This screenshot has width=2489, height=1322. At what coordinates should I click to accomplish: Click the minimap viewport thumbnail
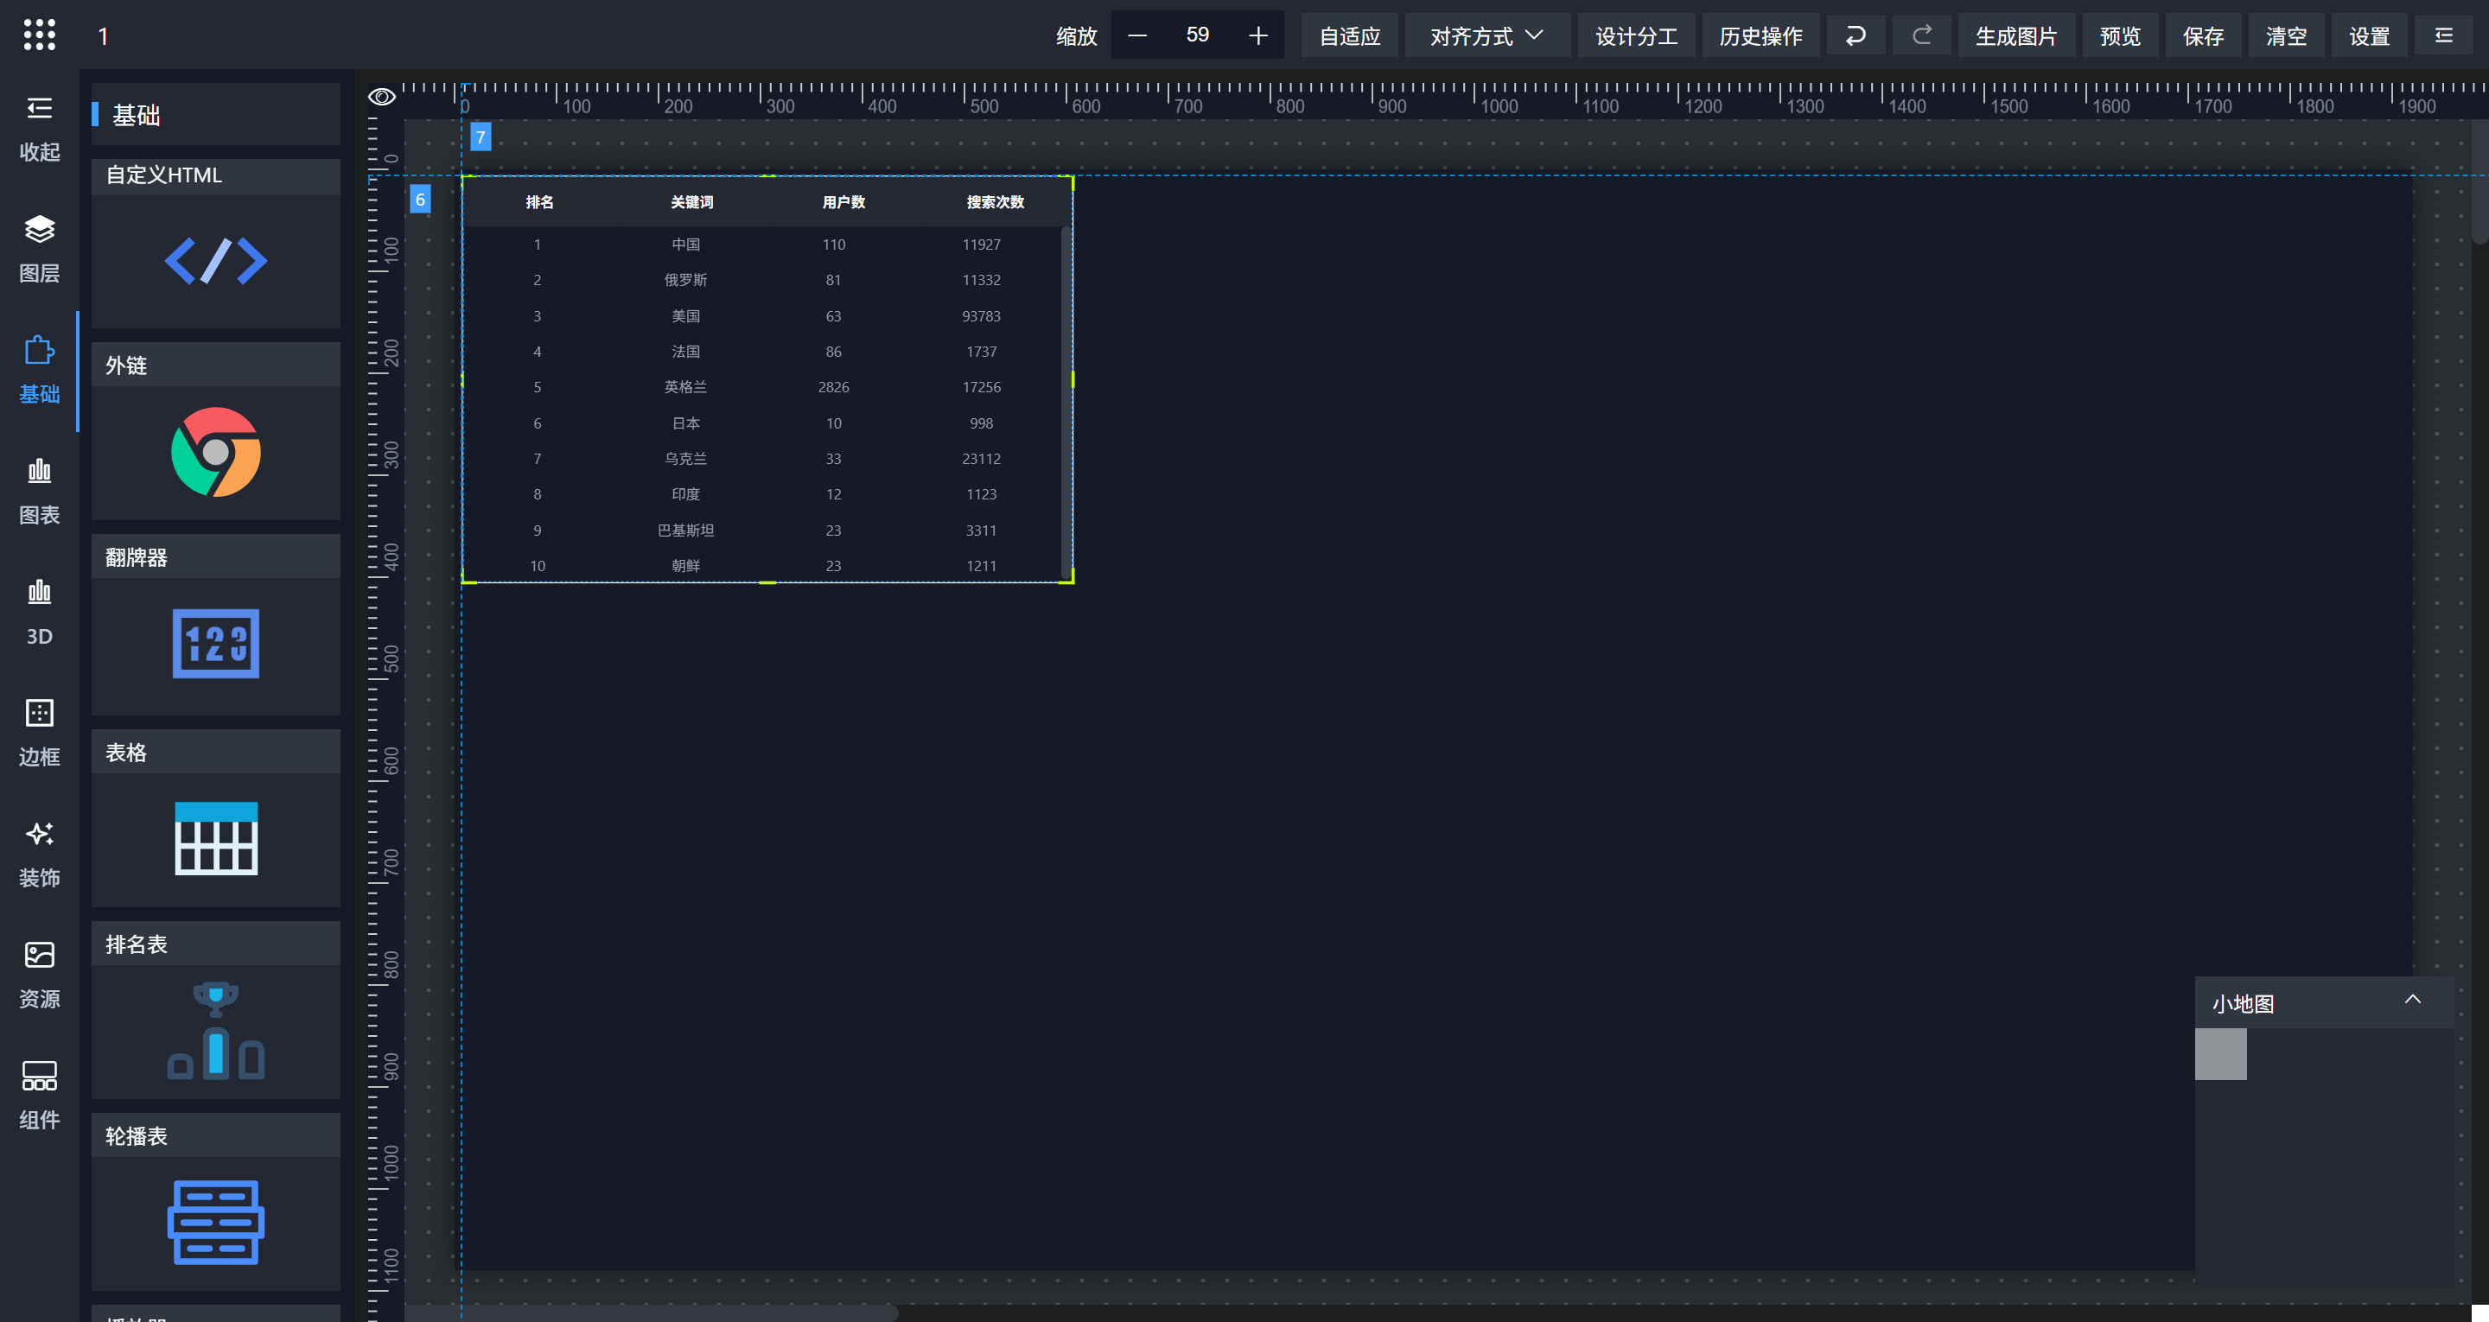tap(2220, 1053)
